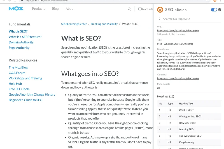224x149 pixels.
Task: Toggle the SEO Minion on/off switch
Action: tap(214, 10)
